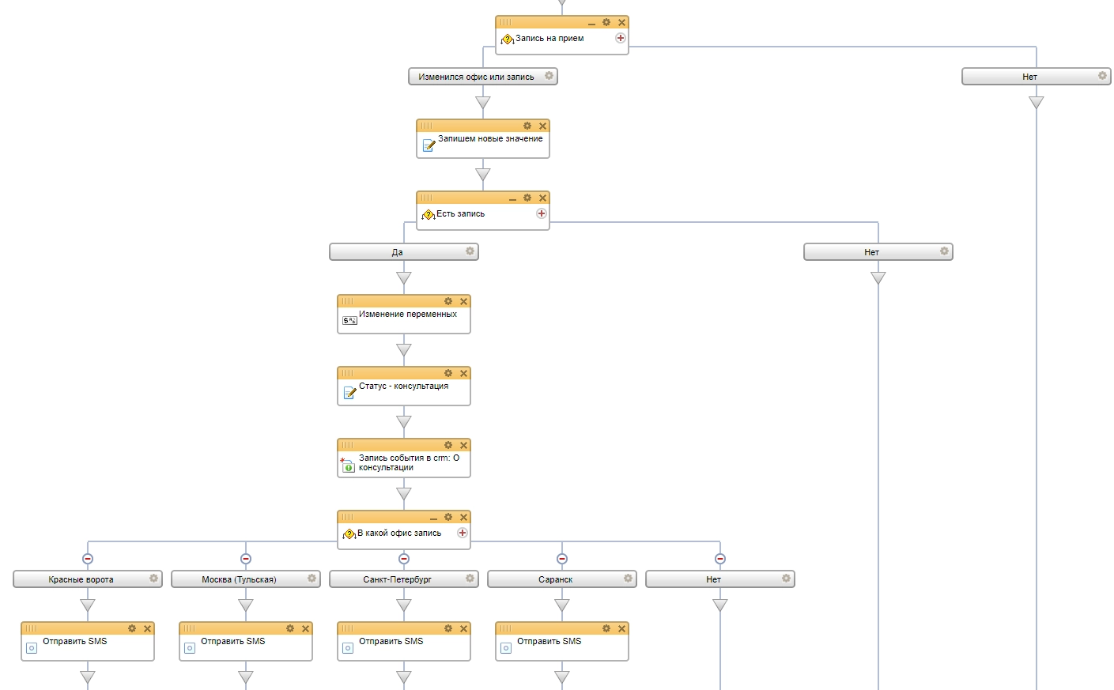Remove the "Санкт-Петербург" branch via minus icon

pyautogui.click(x=404, y=559)
